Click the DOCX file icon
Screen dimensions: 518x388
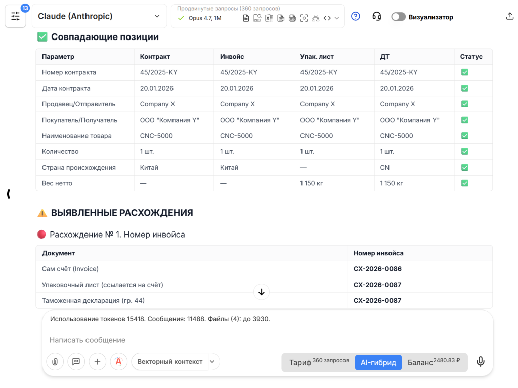coord(292,18)
